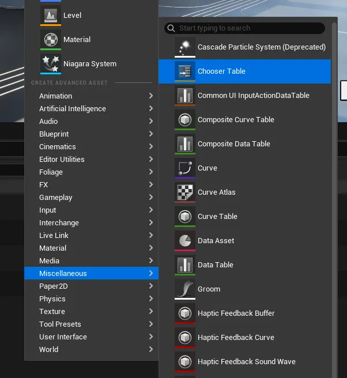Viewport: 347px width, 378px height.
Task: Open the Paper2D category
Action: (92, 286)
